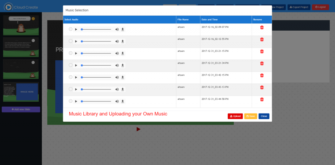
Task: Play the third audio track
Action: point(76,53)
